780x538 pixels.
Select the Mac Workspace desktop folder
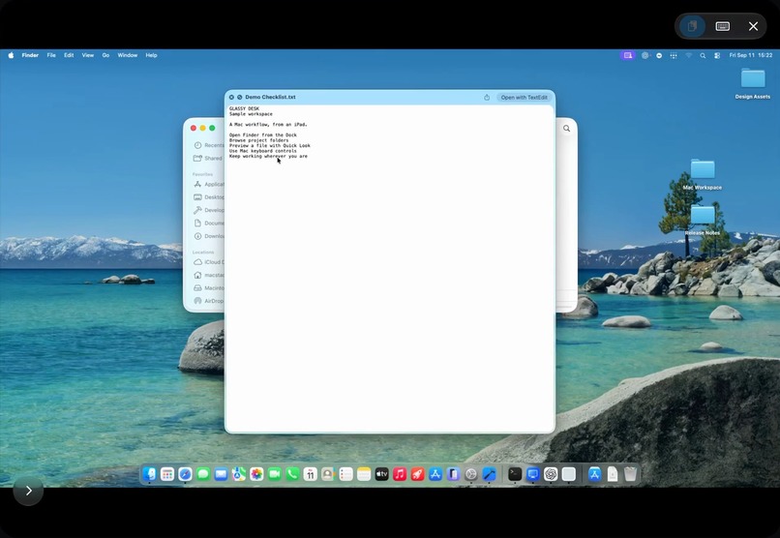703,174
